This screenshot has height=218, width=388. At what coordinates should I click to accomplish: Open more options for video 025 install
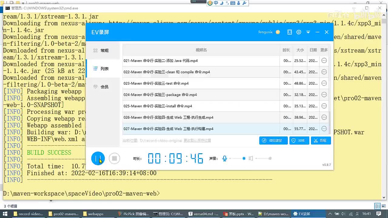[324, 106]
